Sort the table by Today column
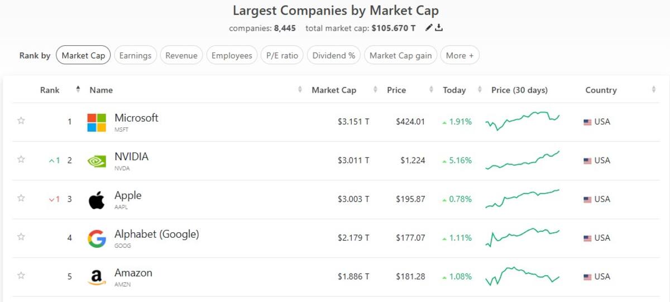 tap(454, 90)
